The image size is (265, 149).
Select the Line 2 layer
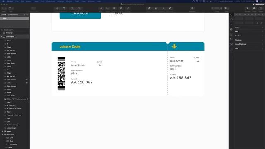click(9, 102)
